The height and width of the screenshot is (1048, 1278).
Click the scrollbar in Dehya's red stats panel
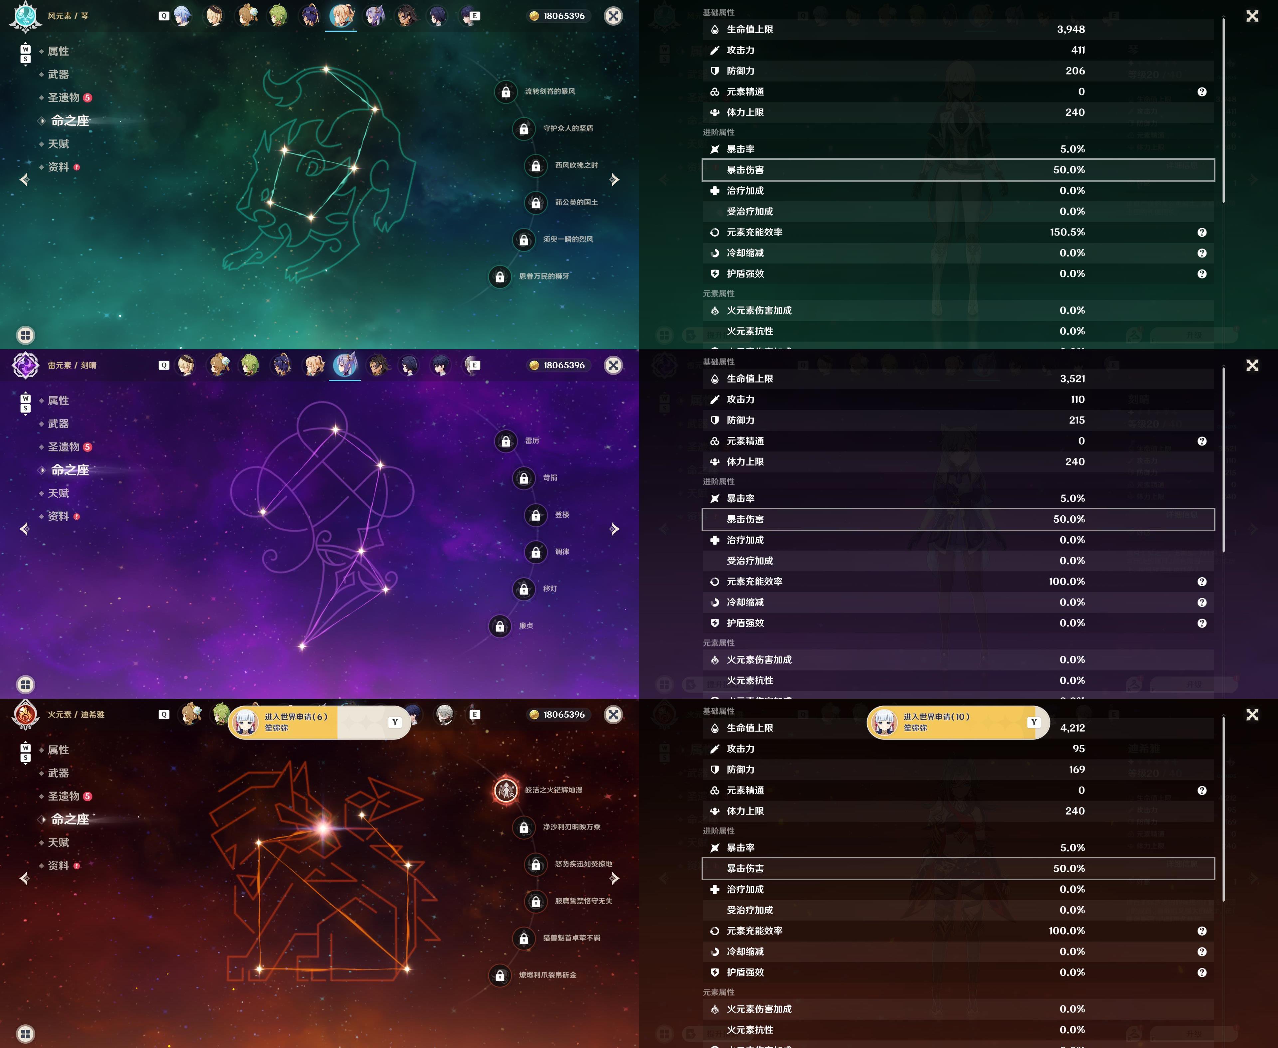(1224, 809)
